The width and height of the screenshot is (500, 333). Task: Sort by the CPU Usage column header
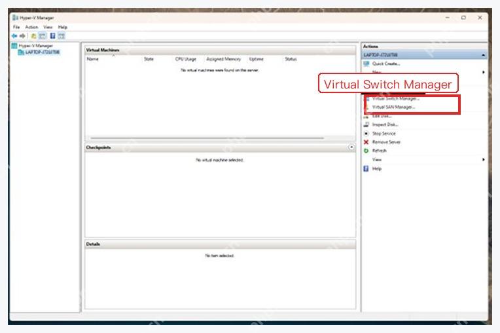pyautogui.click(x=186, y=59)
